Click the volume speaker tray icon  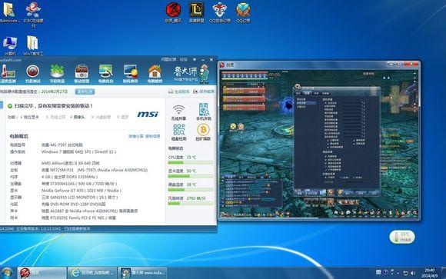click(x=413, y=273)
